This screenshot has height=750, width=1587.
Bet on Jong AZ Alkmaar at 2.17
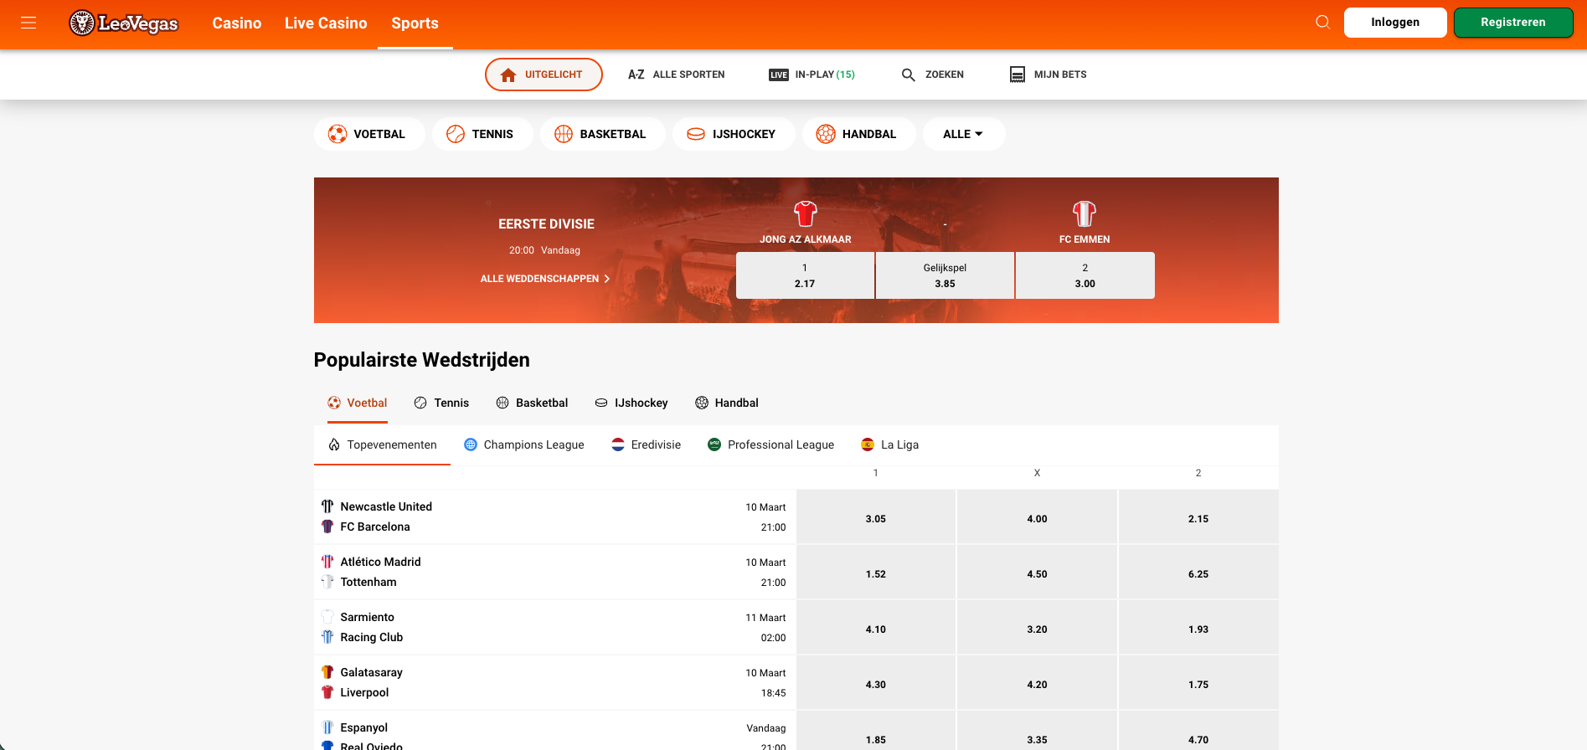coord(805,275)
